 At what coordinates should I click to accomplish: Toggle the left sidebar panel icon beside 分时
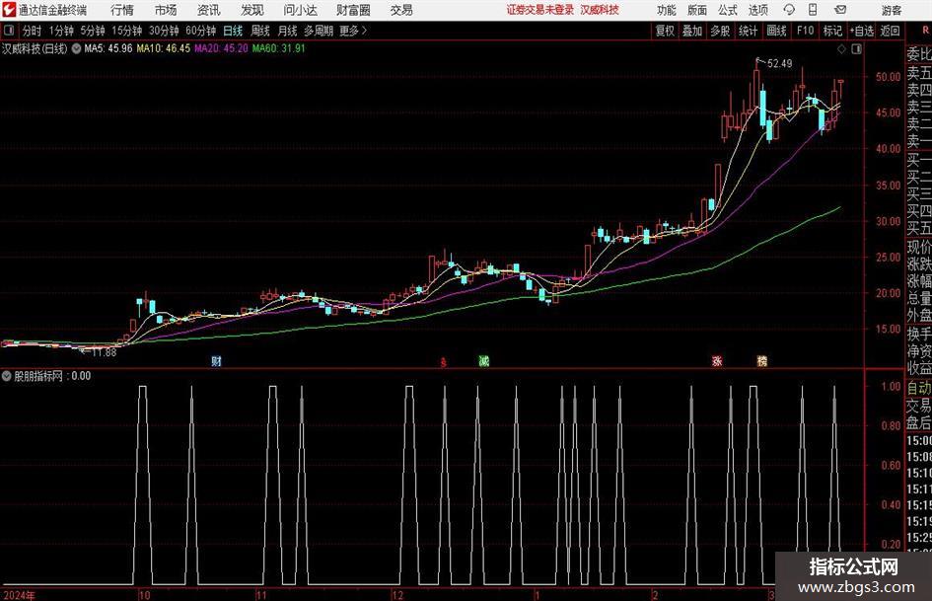(x=8, y=31)
